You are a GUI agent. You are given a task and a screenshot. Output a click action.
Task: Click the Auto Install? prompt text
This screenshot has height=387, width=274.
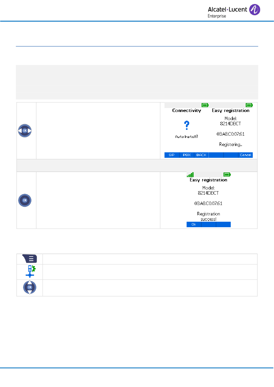[x=187, y=136]
